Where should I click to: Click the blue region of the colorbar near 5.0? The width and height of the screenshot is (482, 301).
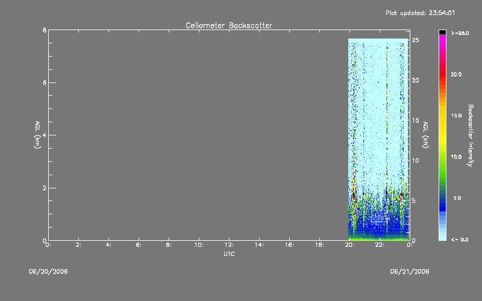click(x=442, y=198)
